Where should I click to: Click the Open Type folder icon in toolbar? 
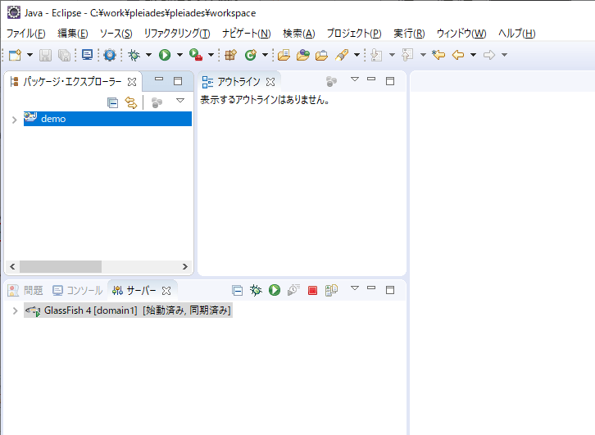point(284,55)
